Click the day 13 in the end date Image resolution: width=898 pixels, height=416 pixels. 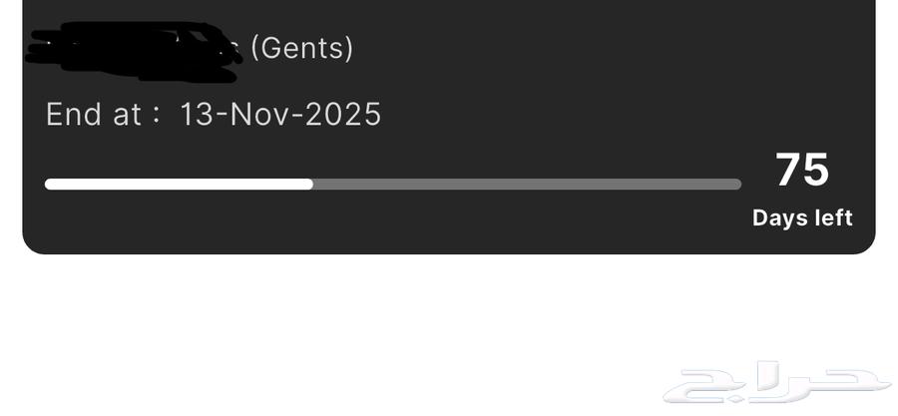click(199, 114)
